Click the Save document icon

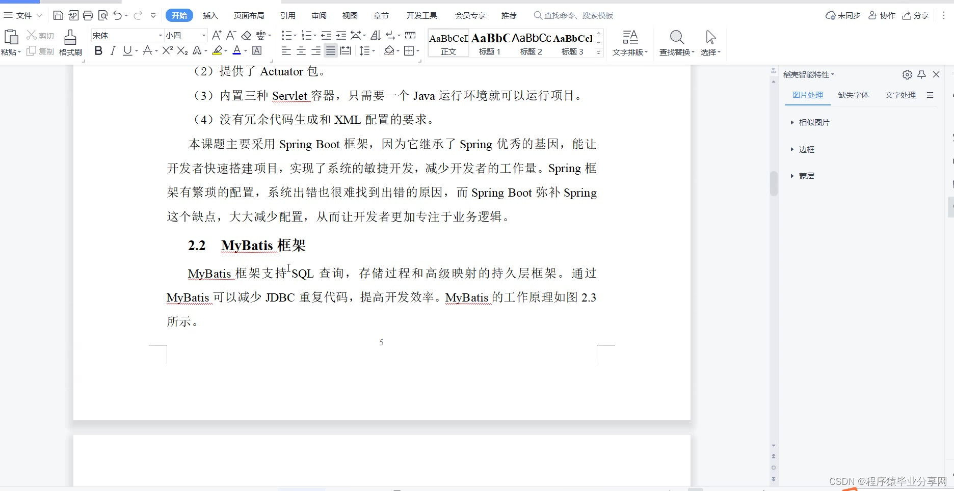pos(58,15)
